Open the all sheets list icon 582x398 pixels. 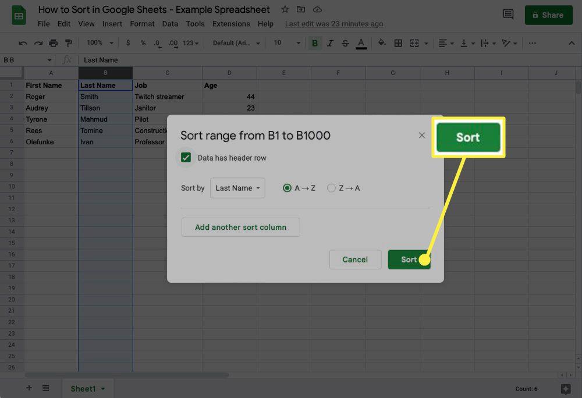pyautogui.click(x=45, y=388)
